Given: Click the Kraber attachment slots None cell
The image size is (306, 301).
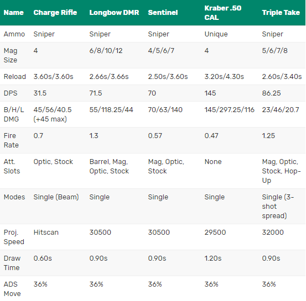Looking at the screenshot, I should pyautogui.click(x=213, y=162).
